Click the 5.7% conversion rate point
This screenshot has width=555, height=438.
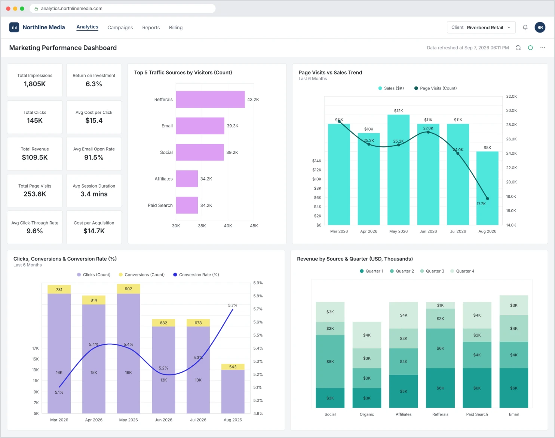coord(233,309)
